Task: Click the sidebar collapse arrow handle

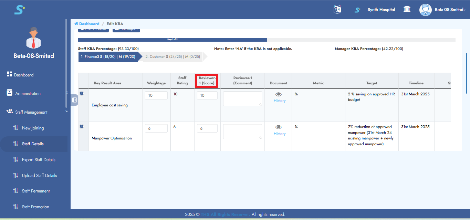Action: point(74,100)
